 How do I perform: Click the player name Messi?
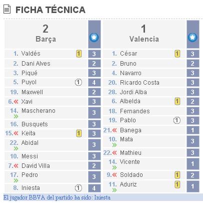coord(30,156)
